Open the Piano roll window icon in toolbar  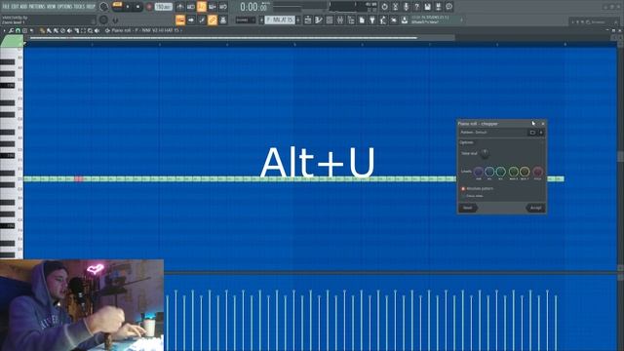point(319,19)
